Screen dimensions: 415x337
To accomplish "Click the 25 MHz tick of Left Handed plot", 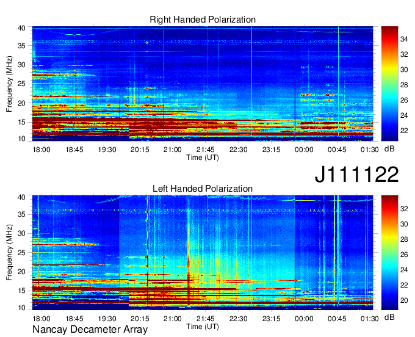I will point(21,253).
